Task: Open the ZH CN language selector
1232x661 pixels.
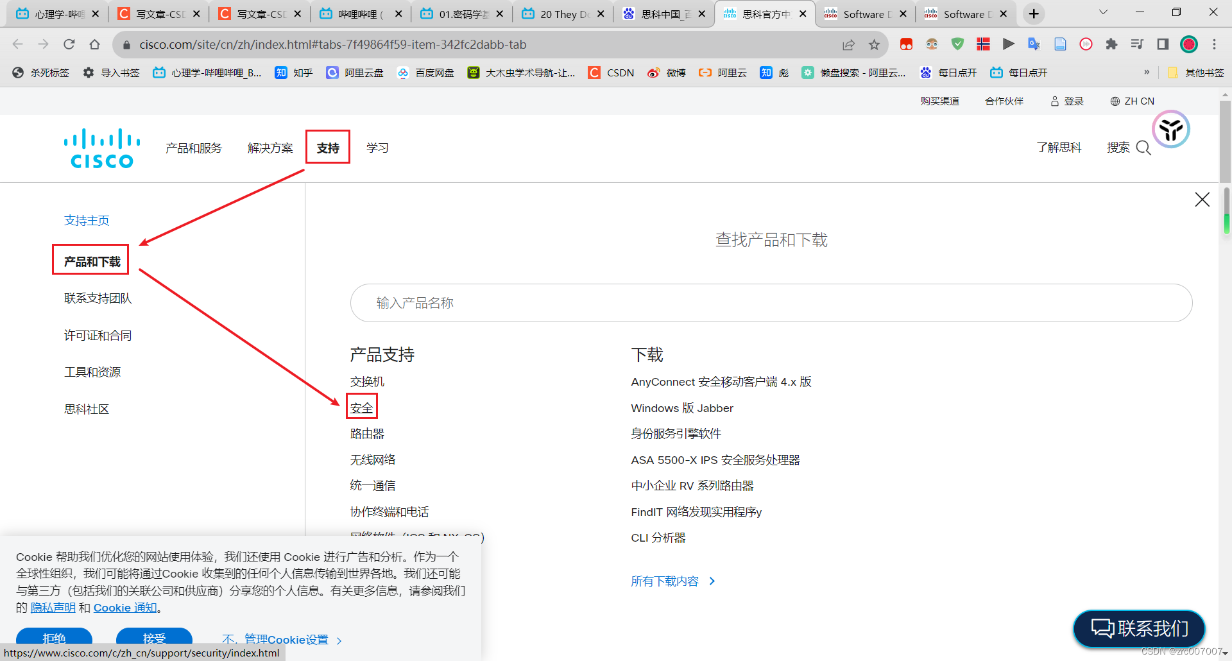Action: tap(1132, 101)
